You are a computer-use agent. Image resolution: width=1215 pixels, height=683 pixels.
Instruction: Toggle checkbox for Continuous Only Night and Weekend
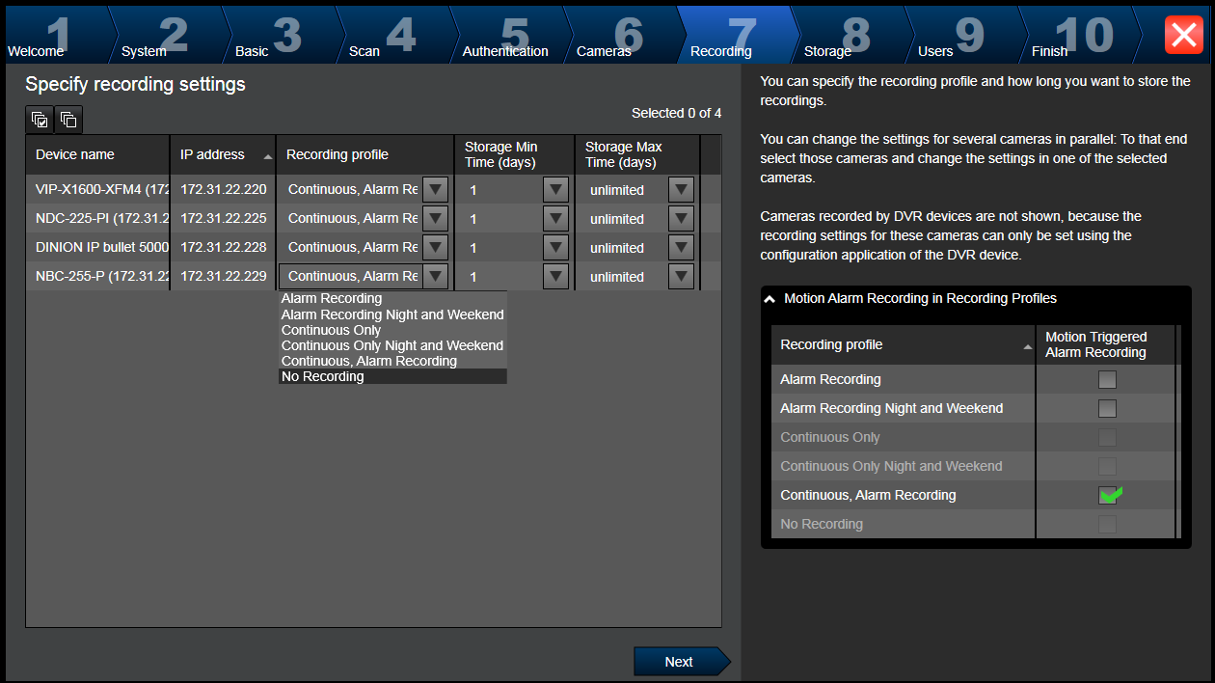[1107, 466]
